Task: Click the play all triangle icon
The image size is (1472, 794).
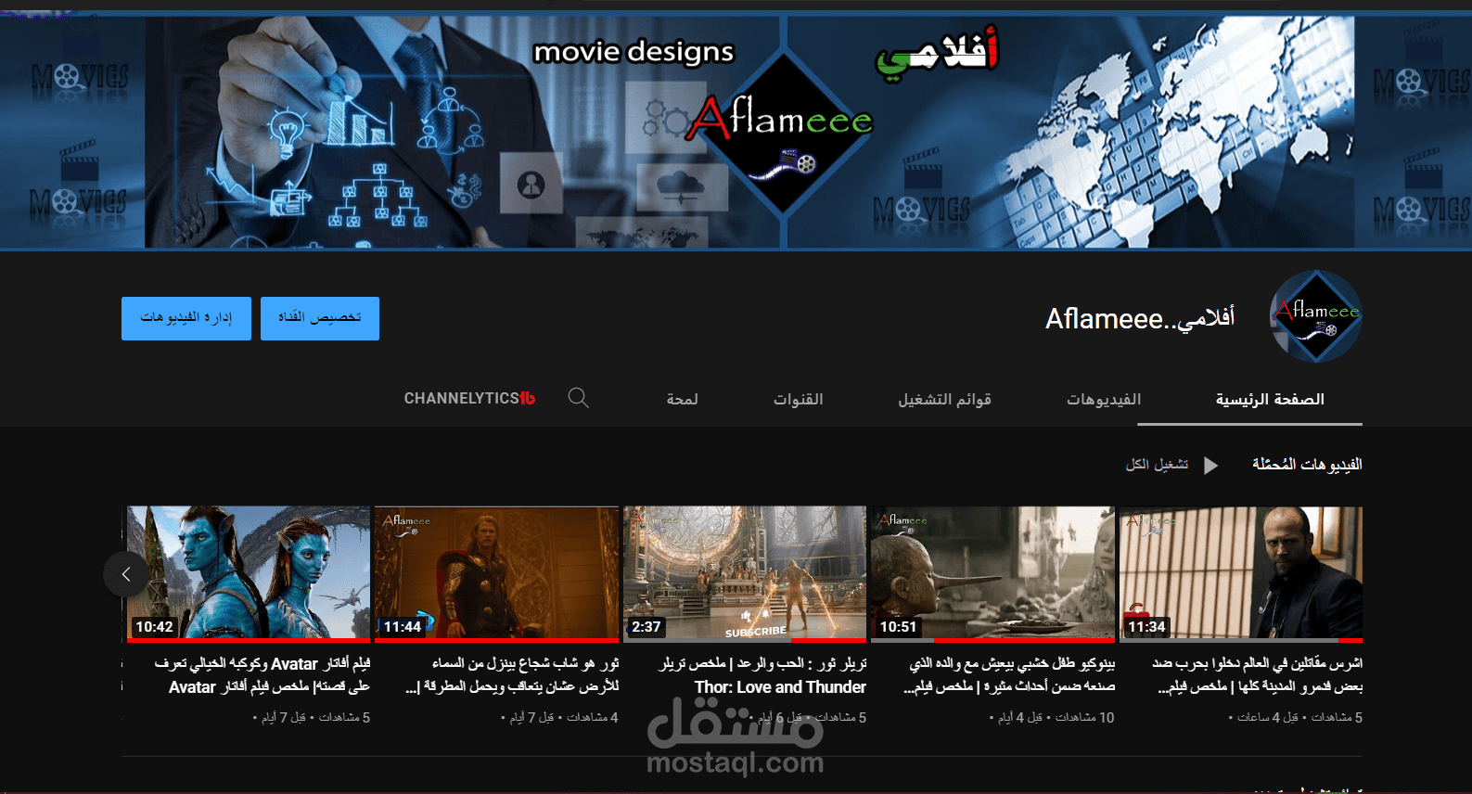Action: click(1210, 465)
